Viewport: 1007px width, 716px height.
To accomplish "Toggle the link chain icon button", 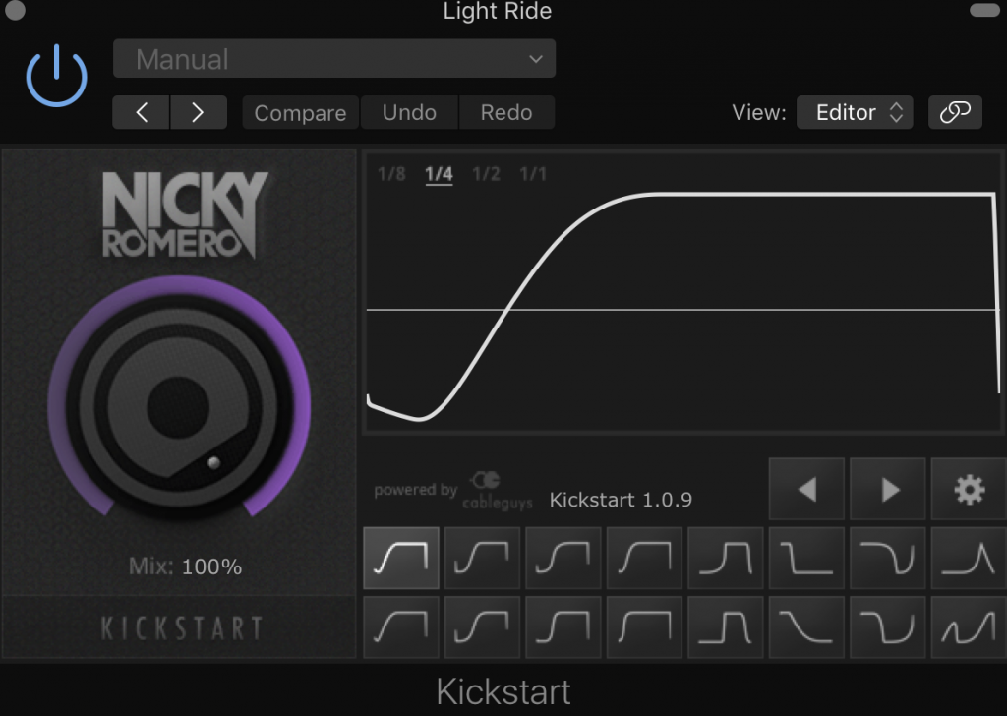I will tap(955, 112).
